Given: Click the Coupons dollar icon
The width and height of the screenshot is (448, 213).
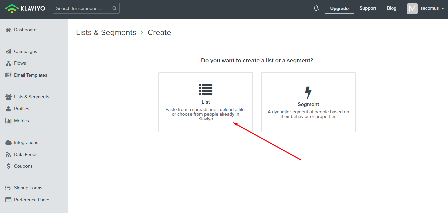Looking at the screenshot, I should pyautogui.click(x=9, y=166).
